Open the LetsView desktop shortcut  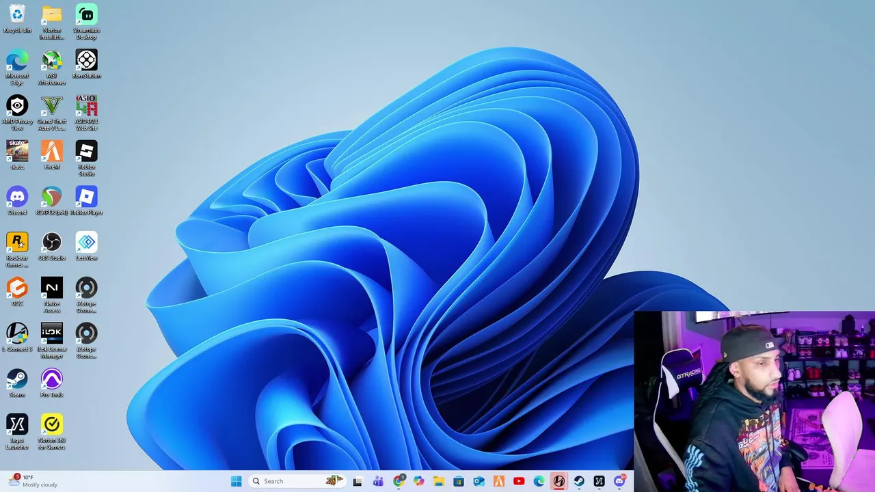(x=86, y=247)
